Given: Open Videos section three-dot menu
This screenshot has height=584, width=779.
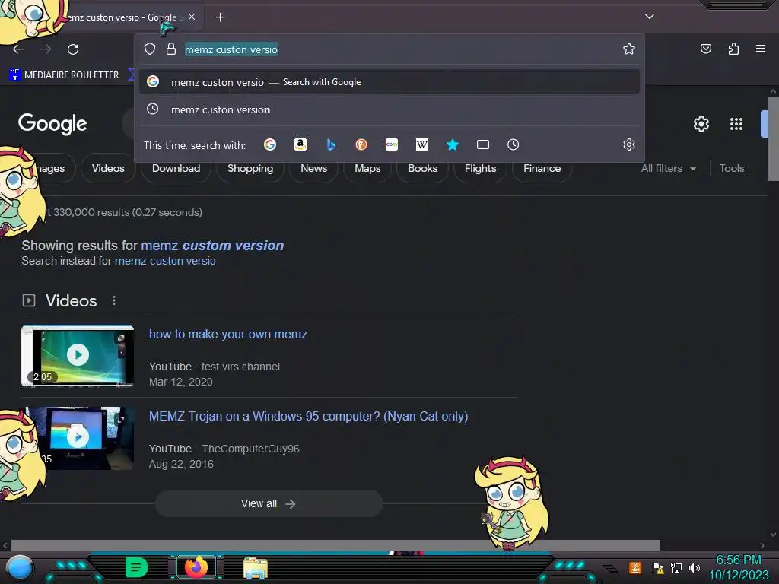Looking at the screenshot, I should point(114,300).
